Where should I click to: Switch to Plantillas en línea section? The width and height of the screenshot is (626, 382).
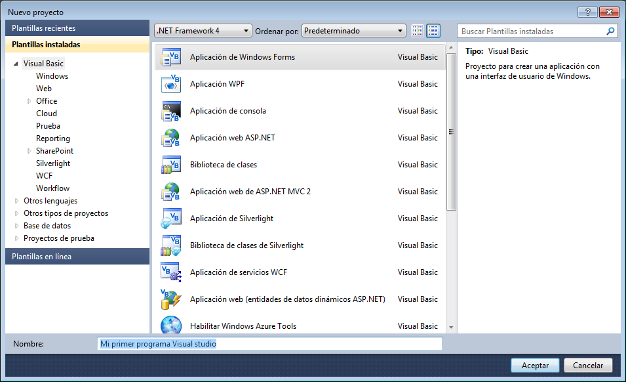(x=77, y=256)
